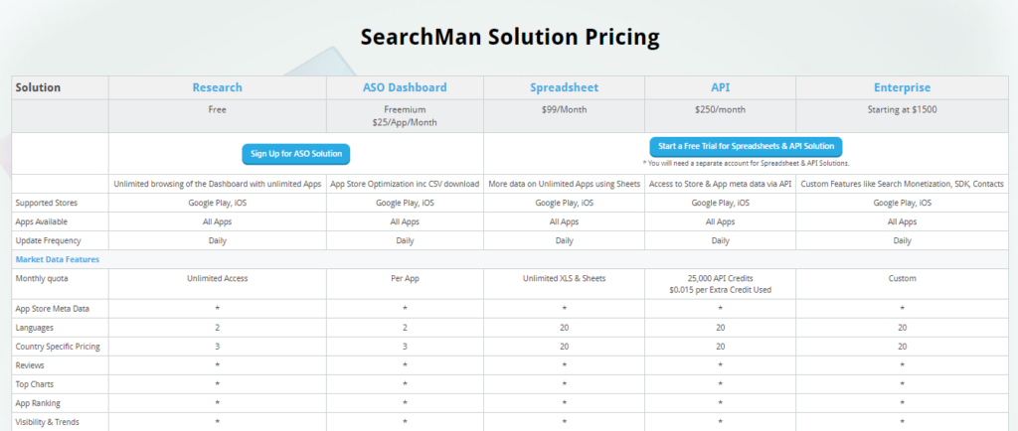This screenshot has height=431, width=1018.
Task: Click the Reviews row label
Action: tap(31, 365)
